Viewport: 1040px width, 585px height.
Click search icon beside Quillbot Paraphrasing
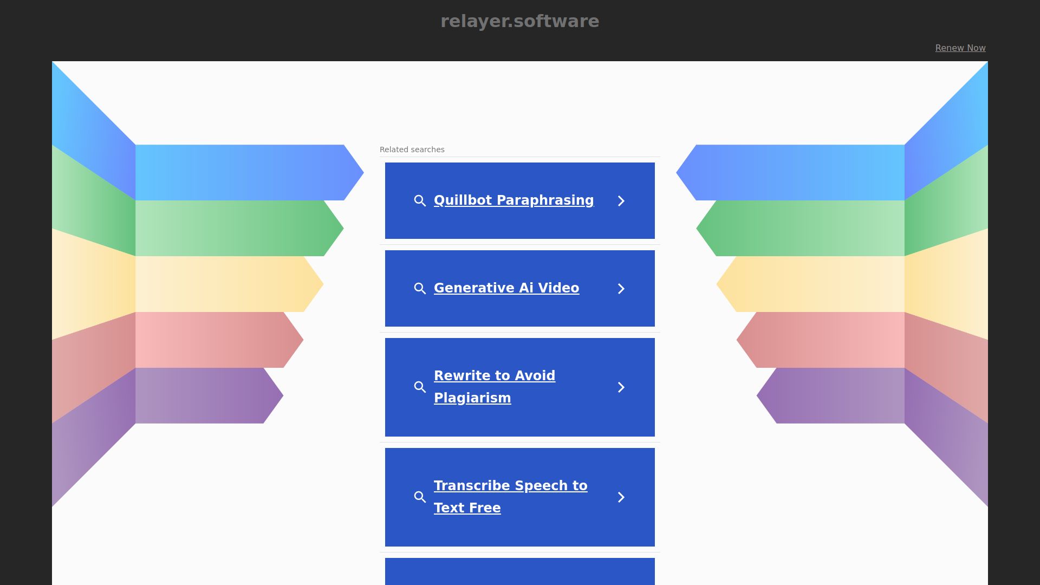(x=420, y=201)
